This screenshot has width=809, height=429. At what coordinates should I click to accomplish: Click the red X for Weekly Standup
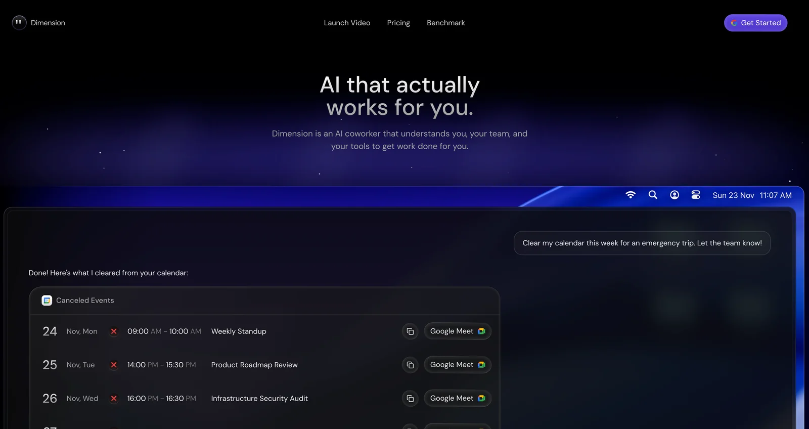pyautogui.click(x=114, y=331)
